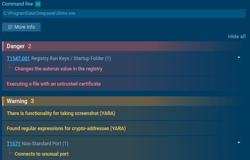Image resolution: width=250 pixels, height=160 pixels.
Task: Open the T1547.001 technique link
Action: (x=18, y=59)
